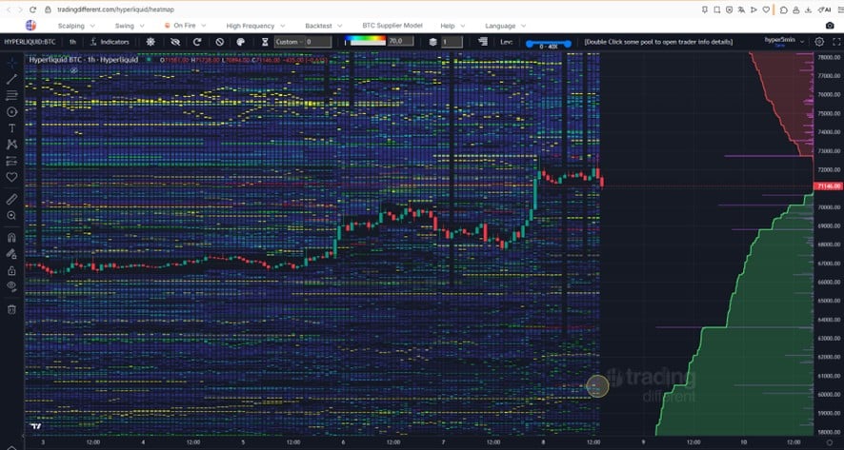
Task: Select the forecast and measurement tool
Action: [x=11, y=161]
